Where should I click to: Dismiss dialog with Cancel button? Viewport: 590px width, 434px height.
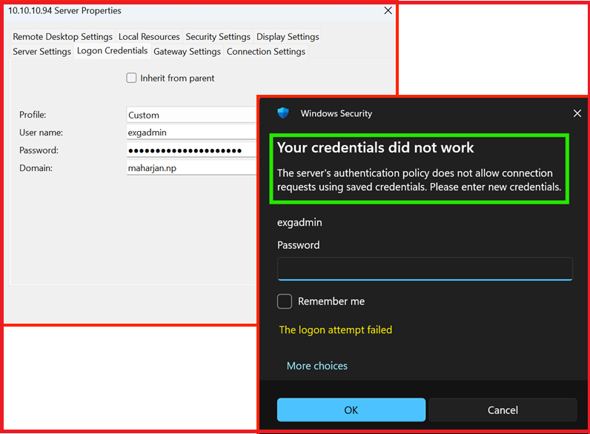(503, 410)
